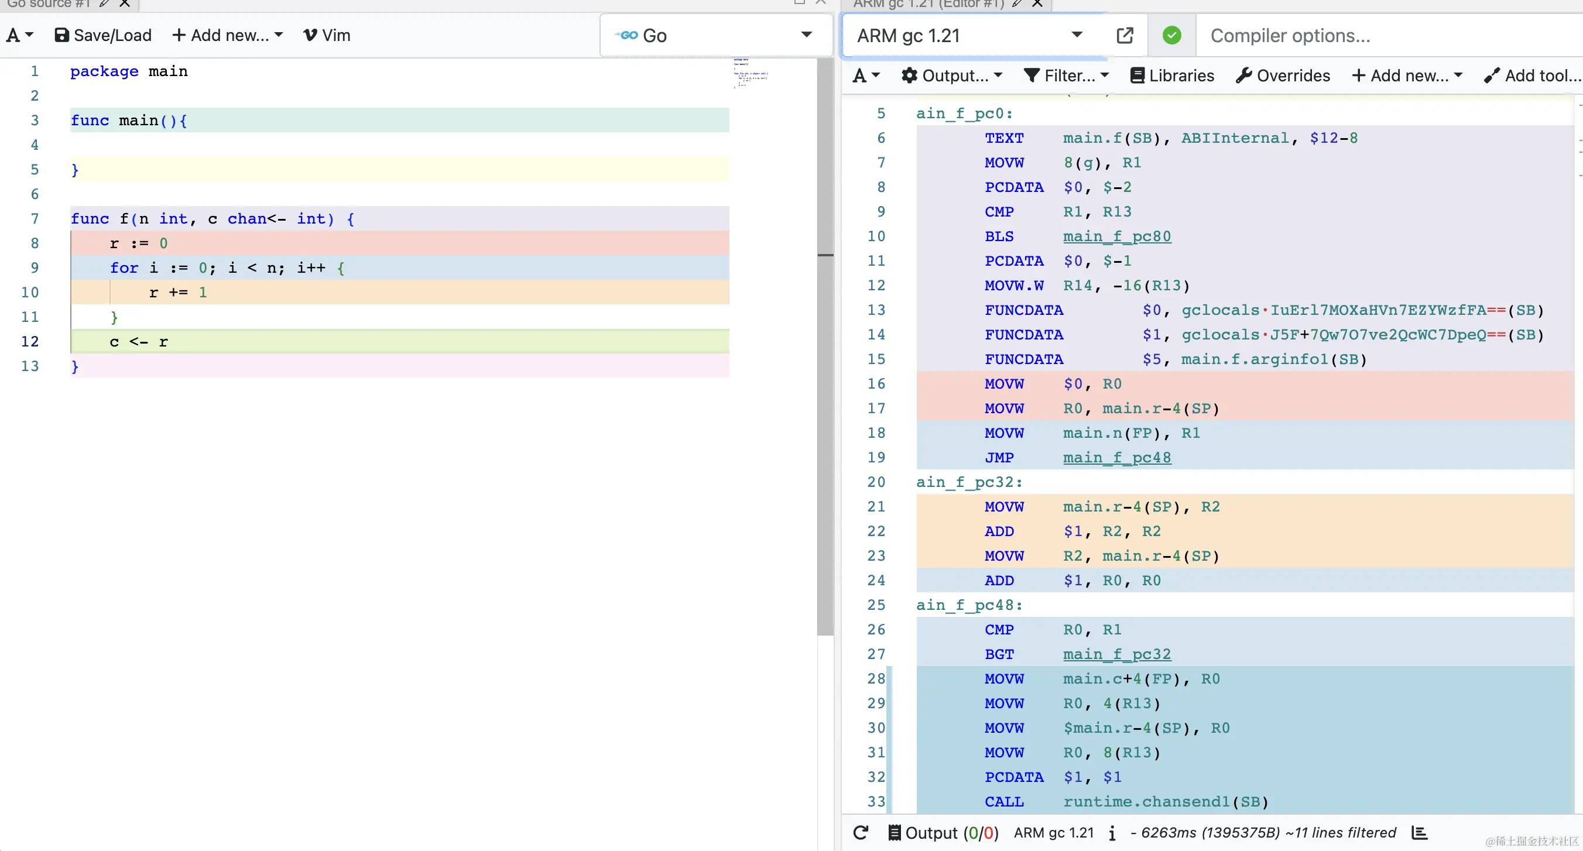The width and height of the screenshot is (1583, 851).
Task: Open the Filter options dropdown
Action: 1066,76
